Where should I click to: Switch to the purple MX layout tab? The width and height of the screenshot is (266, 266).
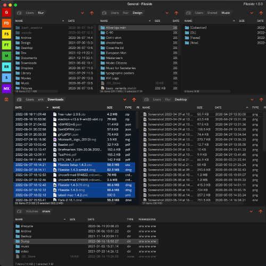(6, 88)
